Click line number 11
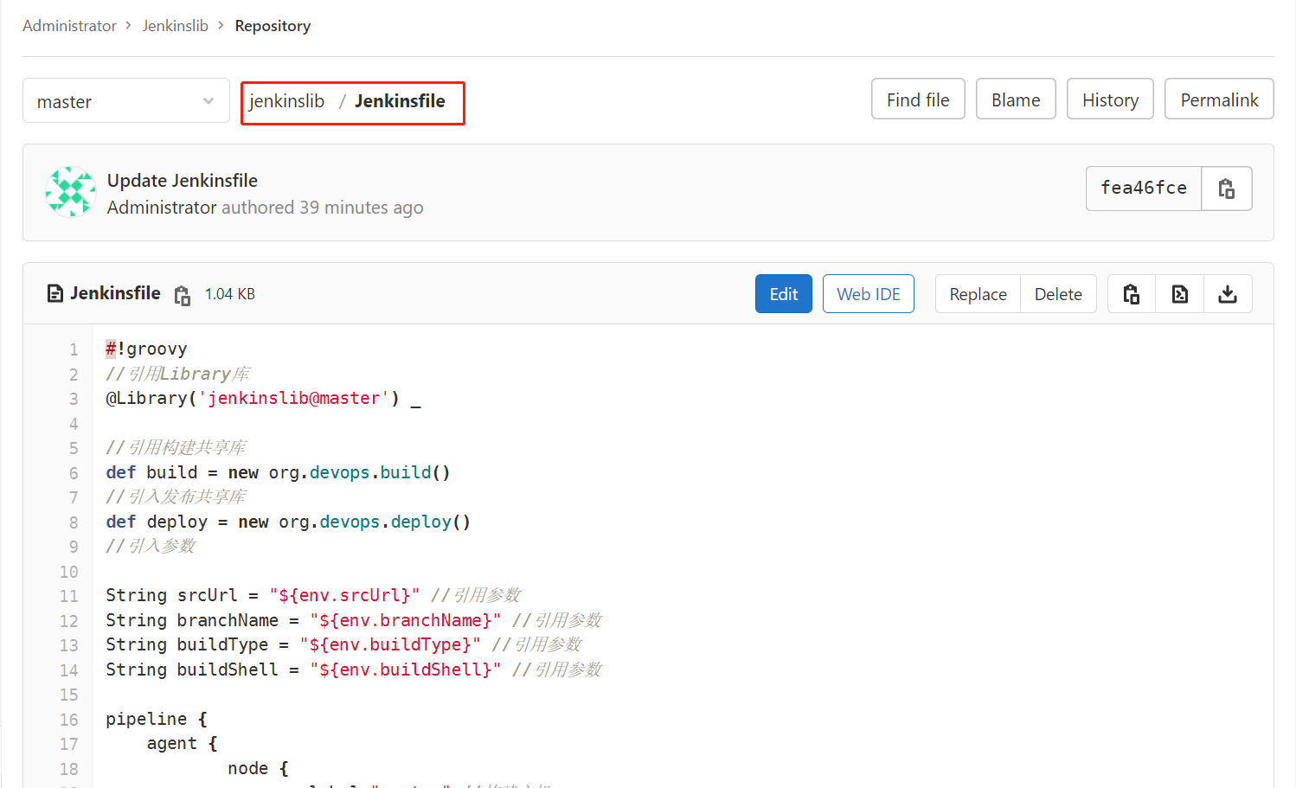Viewport: 1296px width, 788px height. pyautogui.click(x=69, y=596)
